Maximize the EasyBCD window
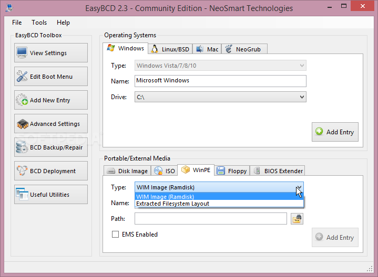378x277 pixels. 344,6
